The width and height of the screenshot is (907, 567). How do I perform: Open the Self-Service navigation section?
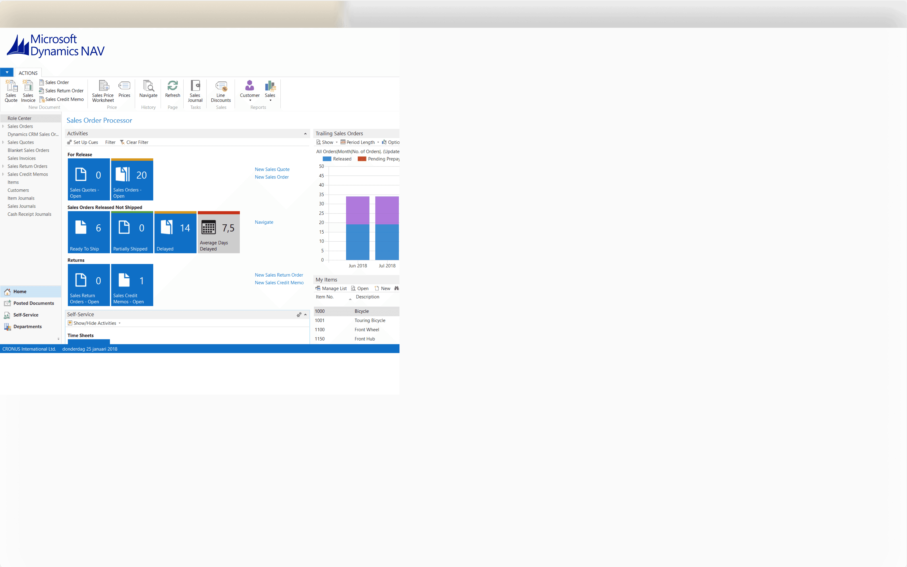coord(31,315)
